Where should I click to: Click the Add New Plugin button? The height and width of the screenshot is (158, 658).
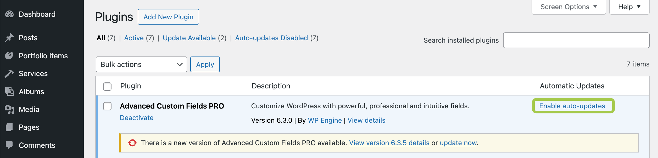[168, 17]
